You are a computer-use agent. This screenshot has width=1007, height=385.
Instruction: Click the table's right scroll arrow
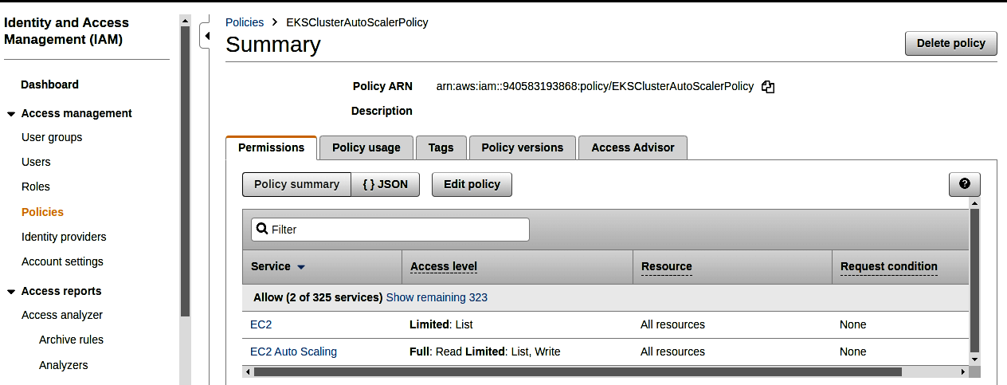962,371
